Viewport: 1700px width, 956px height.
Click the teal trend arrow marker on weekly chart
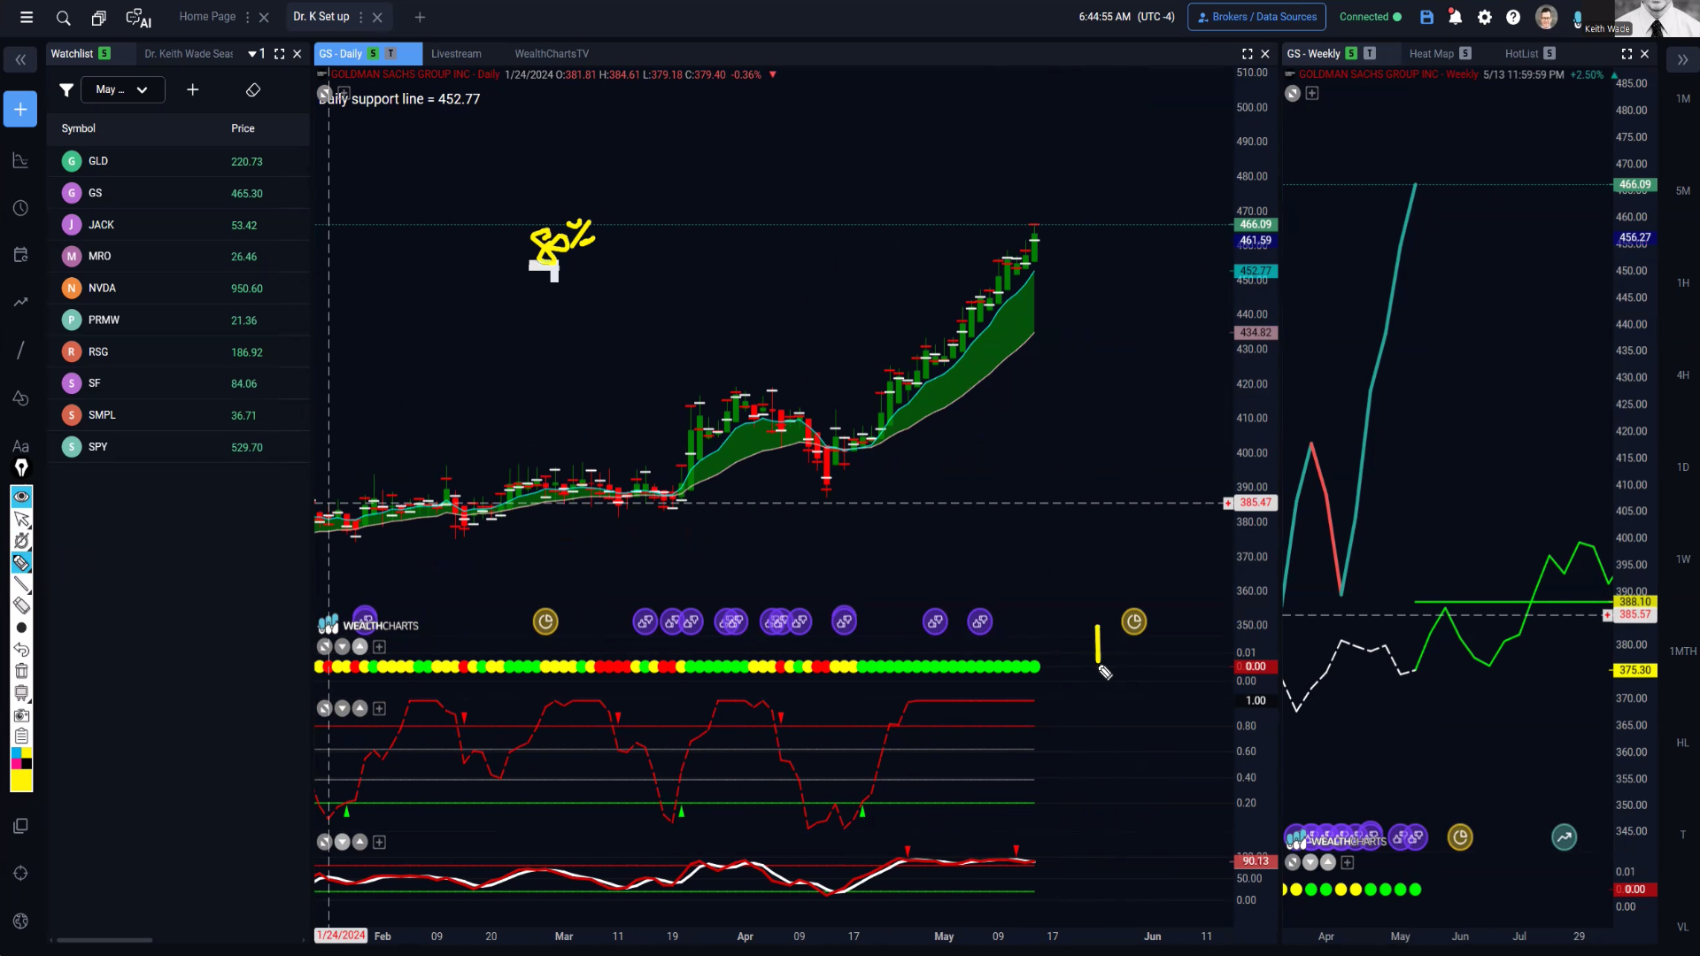pyautogui.click(x=1565, y=836)
